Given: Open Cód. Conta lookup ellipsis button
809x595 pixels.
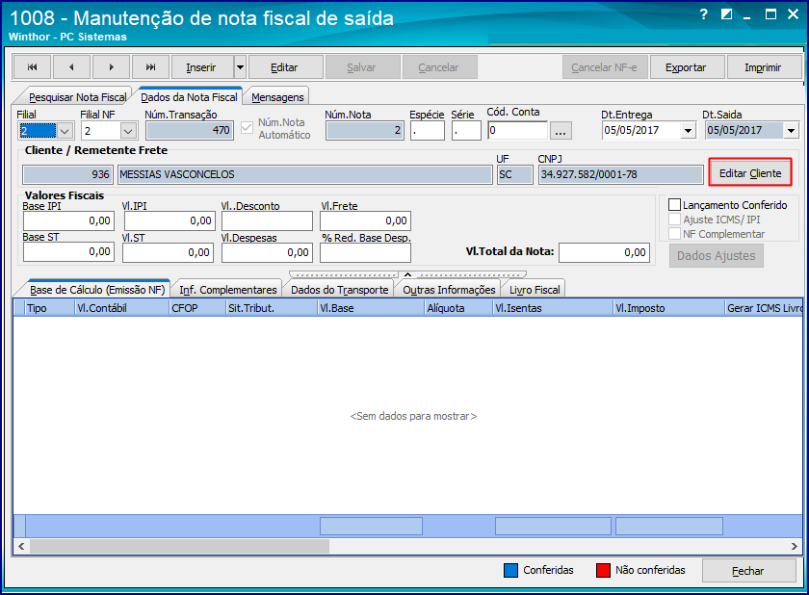Looking at the screenshot, I should coord(561,131).
